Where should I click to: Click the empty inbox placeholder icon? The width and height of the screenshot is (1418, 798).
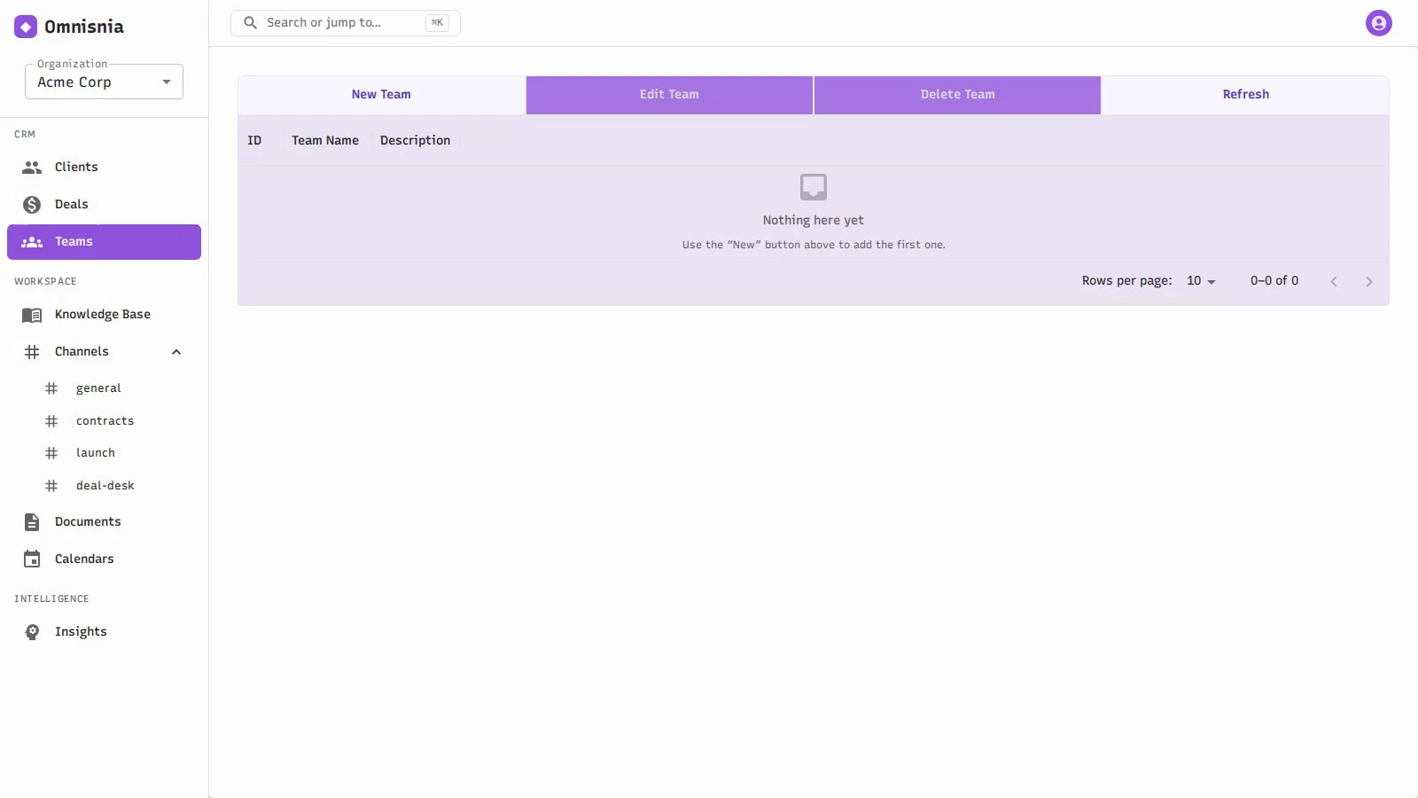(814, 187)
